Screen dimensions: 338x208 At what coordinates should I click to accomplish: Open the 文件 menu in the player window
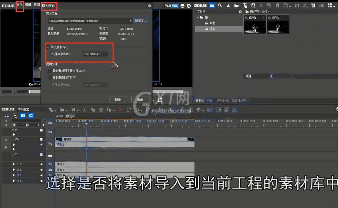tap(20, 5)
